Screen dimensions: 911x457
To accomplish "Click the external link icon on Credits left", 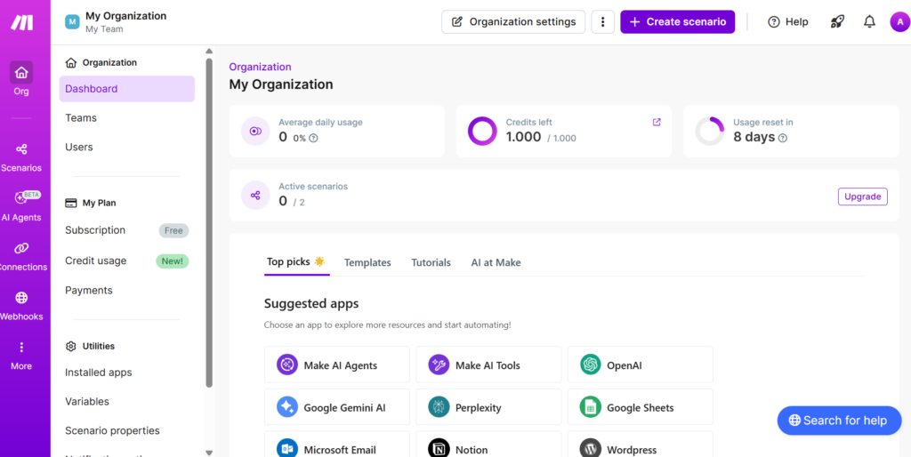I will 657,122.
